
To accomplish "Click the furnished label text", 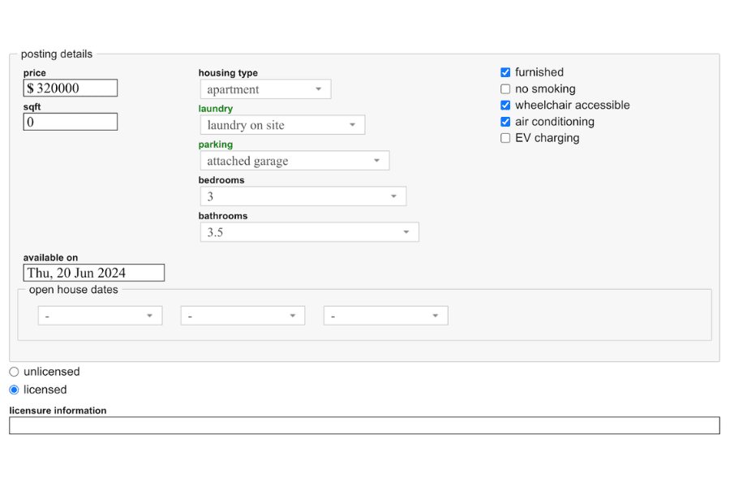I will (539, 72).
